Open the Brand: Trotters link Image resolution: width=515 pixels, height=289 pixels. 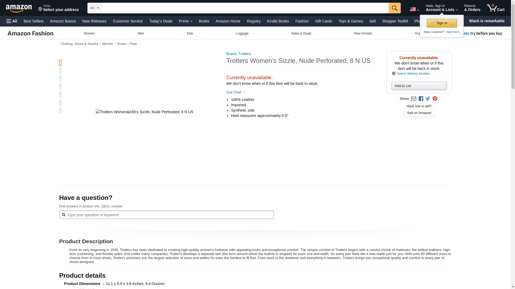click(238, 54)
